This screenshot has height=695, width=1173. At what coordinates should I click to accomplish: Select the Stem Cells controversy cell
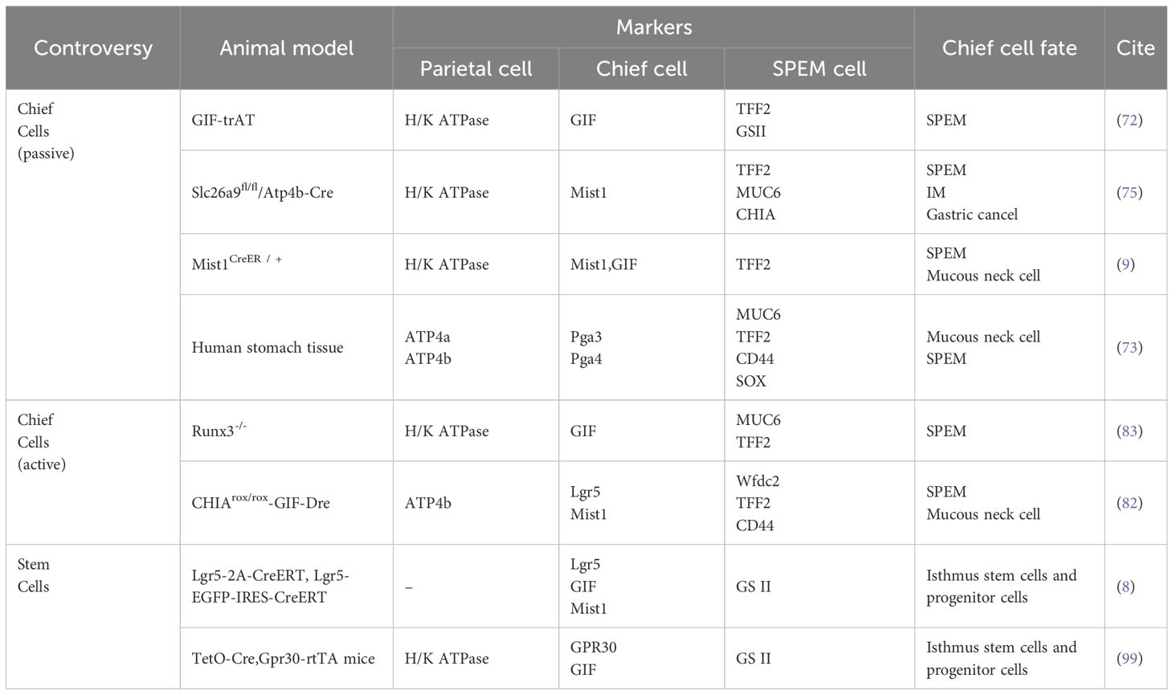(x=34, y=575)
